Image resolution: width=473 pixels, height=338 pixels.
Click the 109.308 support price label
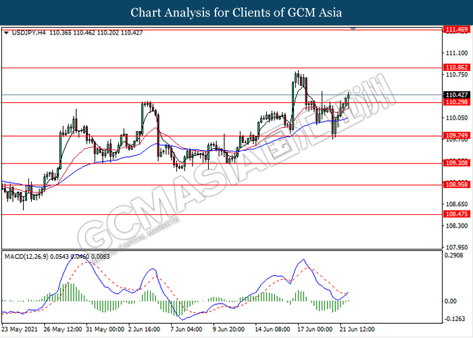tap(457, 163)
